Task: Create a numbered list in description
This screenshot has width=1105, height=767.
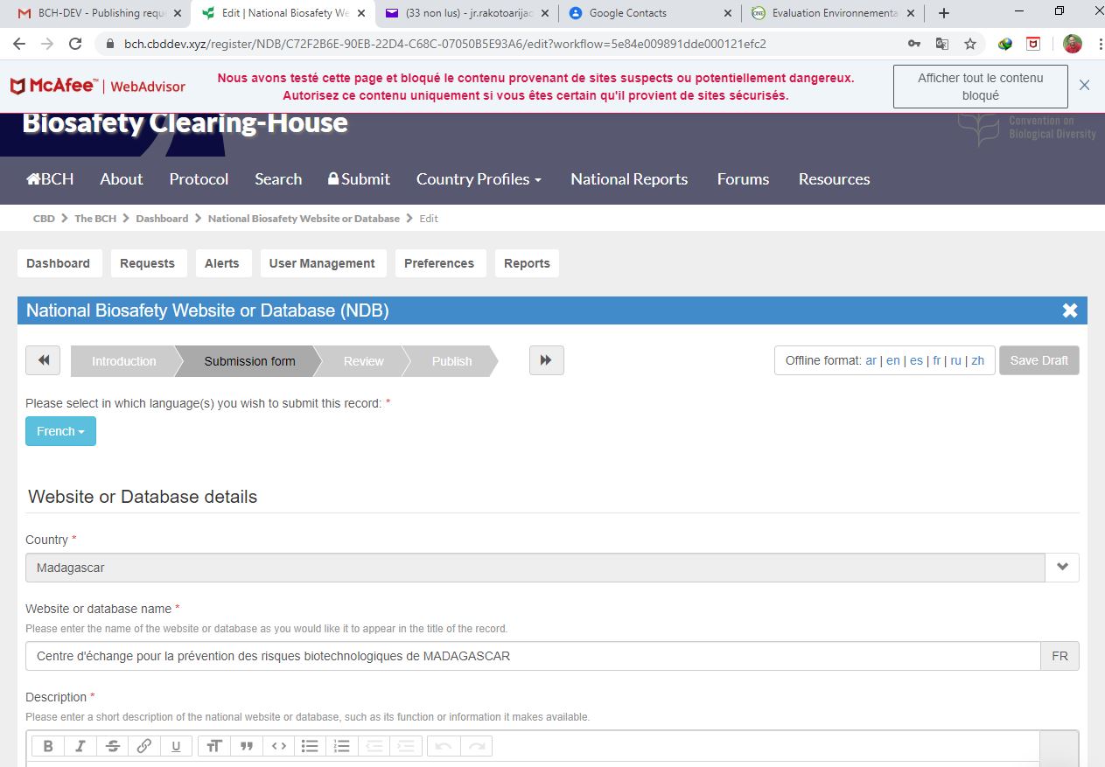Action: tap(342, 746)
